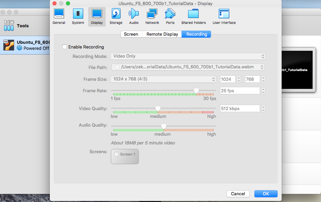Open the Frame Size dropdown

(163, 79)
